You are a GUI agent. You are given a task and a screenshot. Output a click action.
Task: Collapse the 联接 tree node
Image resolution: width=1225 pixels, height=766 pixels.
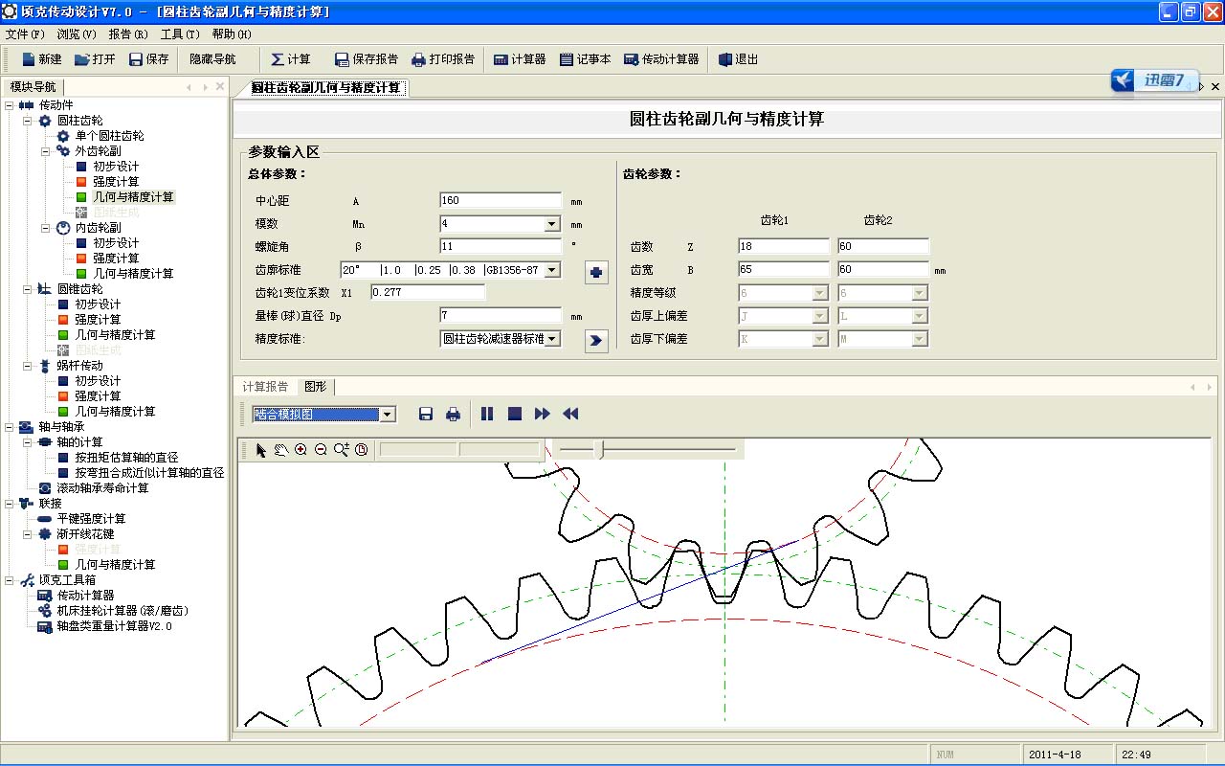point(10,504)
